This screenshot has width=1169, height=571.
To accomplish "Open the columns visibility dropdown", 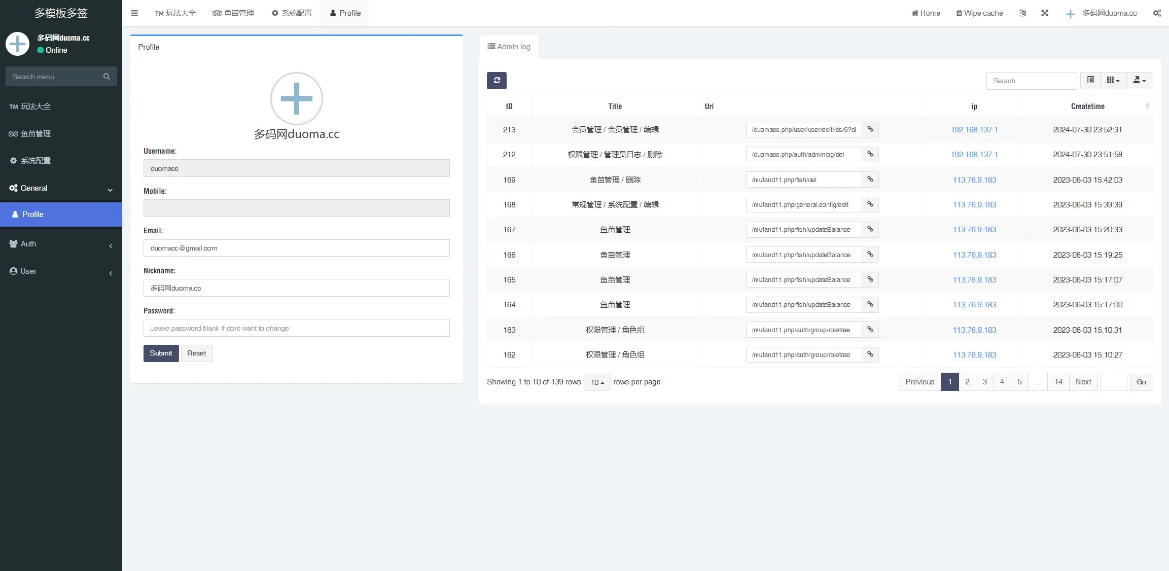I will (1113, 80).
